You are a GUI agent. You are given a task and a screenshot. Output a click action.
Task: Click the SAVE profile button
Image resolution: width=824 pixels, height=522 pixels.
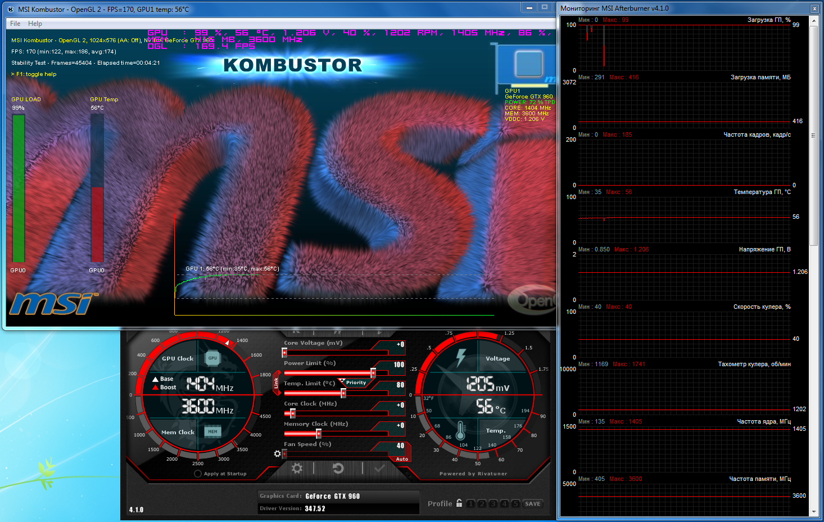point(533,503)
